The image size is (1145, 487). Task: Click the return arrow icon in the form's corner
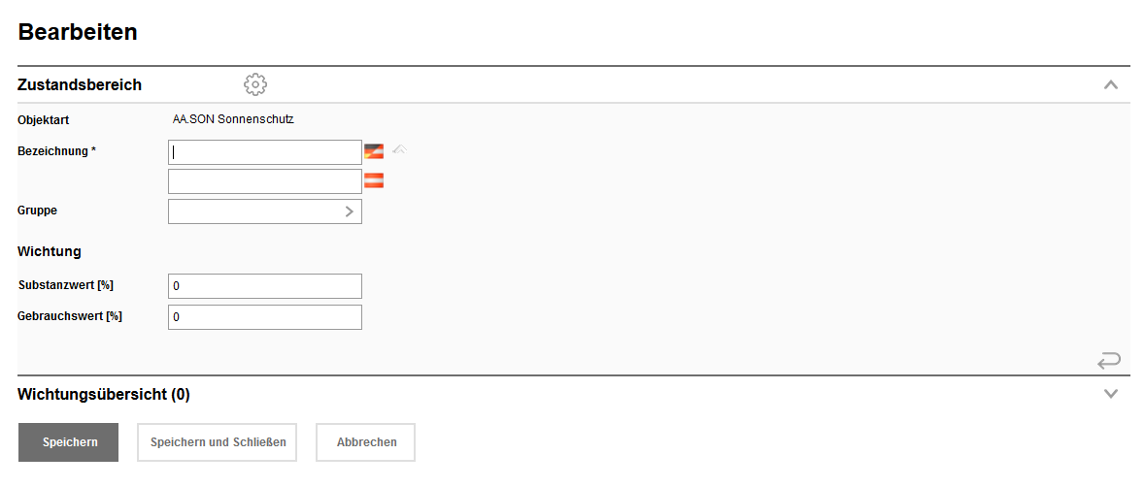click(x=1109, y=361)
